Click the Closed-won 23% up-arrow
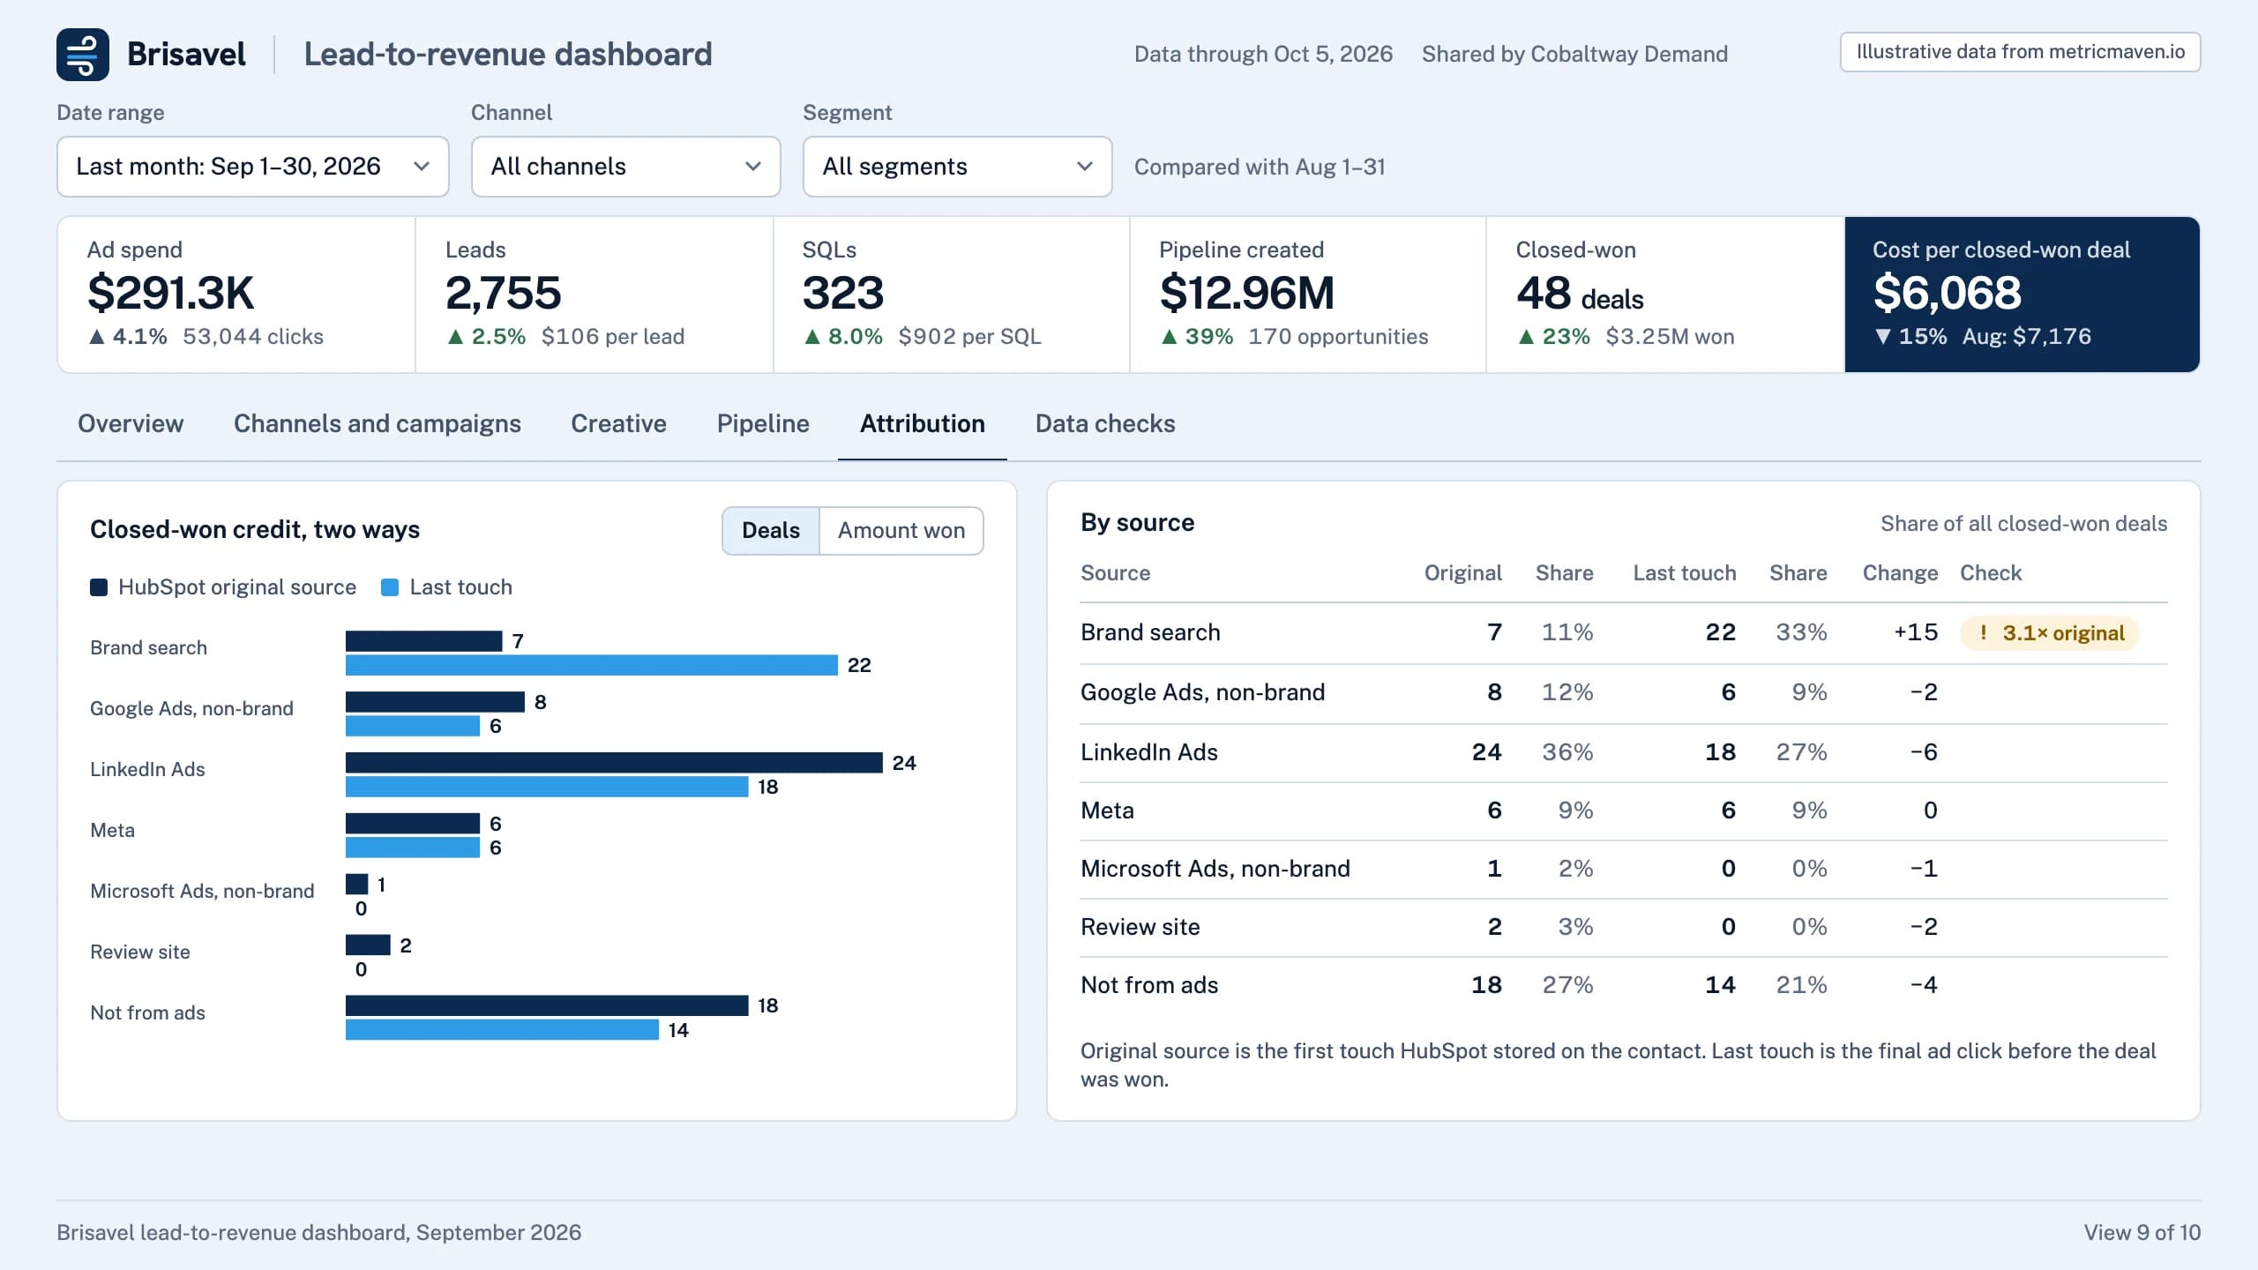The width and height of the screenshot is (2258, 1270). pyautogui.click(x=1526, y=337)
